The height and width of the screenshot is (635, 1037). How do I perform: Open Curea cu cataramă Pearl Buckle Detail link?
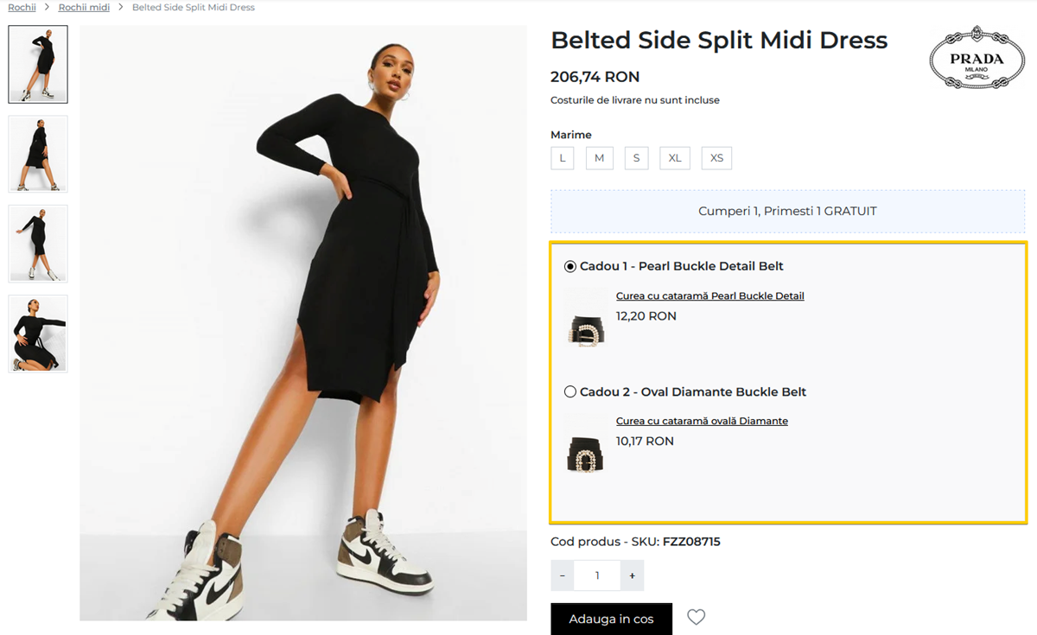709,296
